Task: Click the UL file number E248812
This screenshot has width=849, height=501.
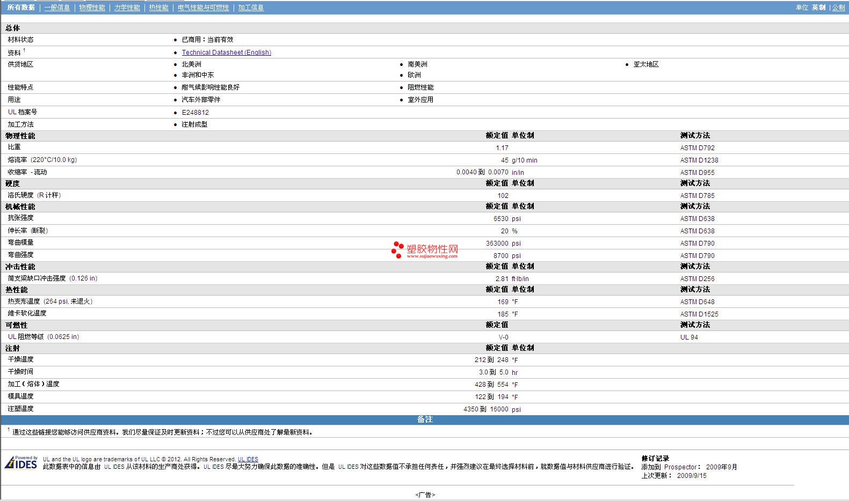Action: [x=195, y=113]
